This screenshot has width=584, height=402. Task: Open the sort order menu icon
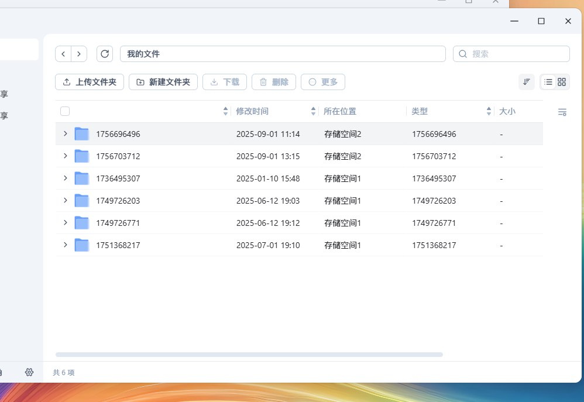[526, 82]
